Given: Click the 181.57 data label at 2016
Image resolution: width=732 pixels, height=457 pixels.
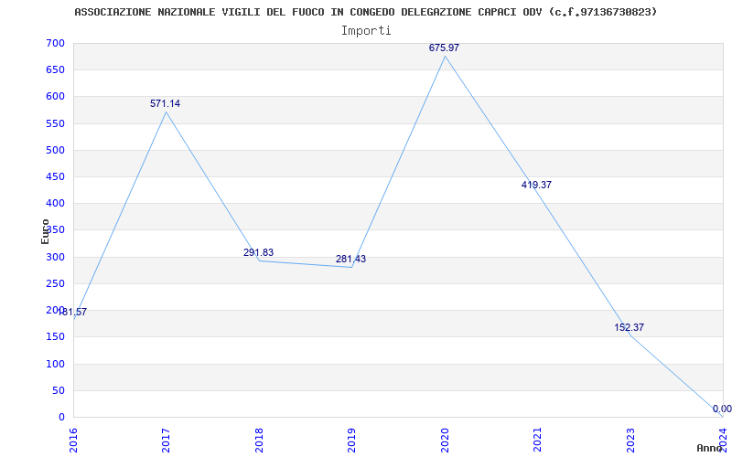Looking at the screenshot, I should point(72,312).
